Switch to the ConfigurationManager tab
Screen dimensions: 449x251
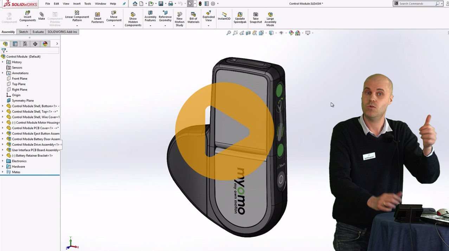(x=25, y=44)
